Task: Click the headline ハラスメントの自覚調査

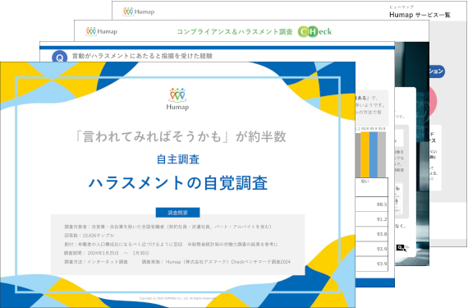Action: pyautogui.click(x=178, y=183)
